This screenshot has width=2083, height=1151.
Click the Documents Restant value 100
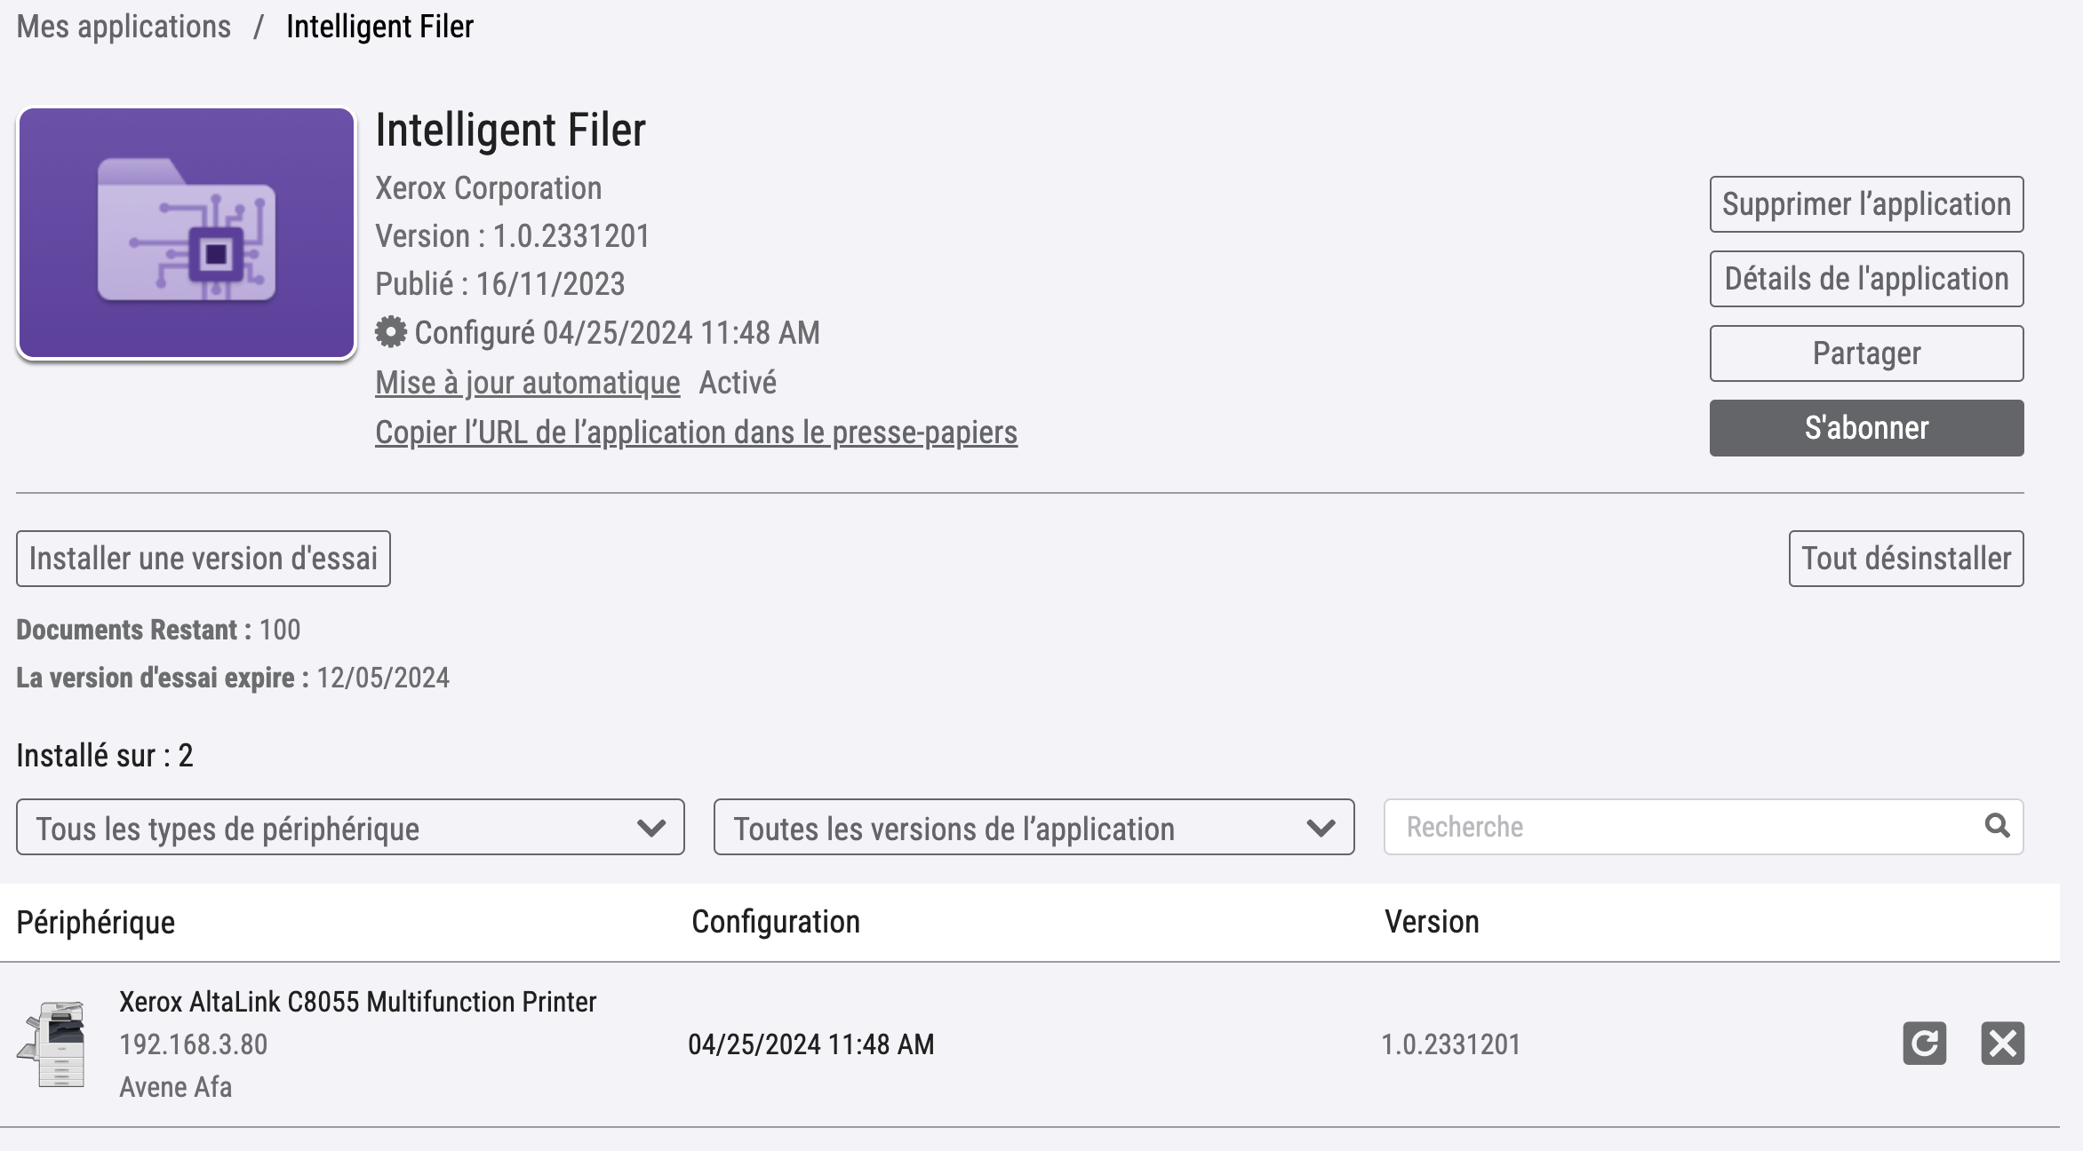279,630
